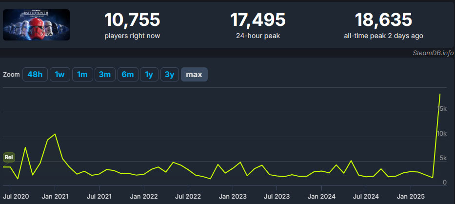Click the Jan 2025 axis label
The image size is (455, 204).
pyautogui.click(x=411, y=197)
